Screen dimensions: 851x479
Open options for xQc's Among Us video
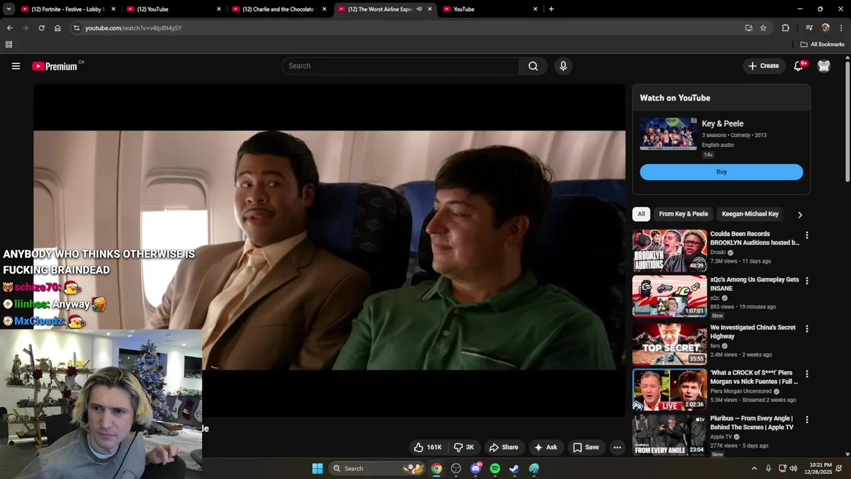(x=806, y=281)
